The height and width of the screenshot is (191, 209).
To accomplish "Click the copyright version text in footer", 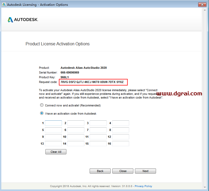I will [x=91, y=186].
